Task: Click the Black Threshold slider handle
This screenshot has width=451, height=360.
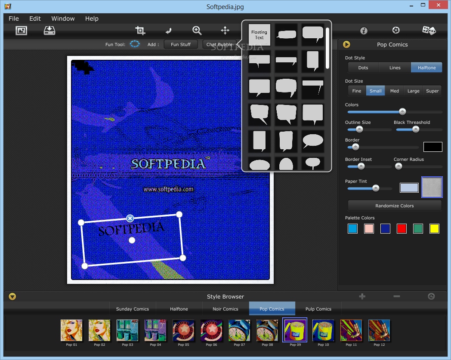Action: pos(416,129)
